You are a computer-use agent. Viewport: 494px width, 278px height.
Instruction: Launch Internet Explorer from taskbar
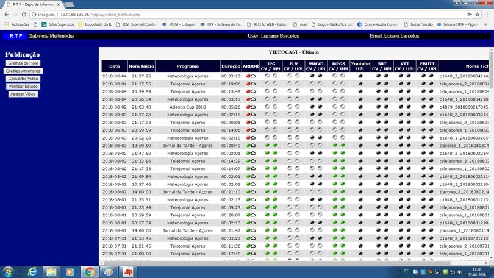32,272
